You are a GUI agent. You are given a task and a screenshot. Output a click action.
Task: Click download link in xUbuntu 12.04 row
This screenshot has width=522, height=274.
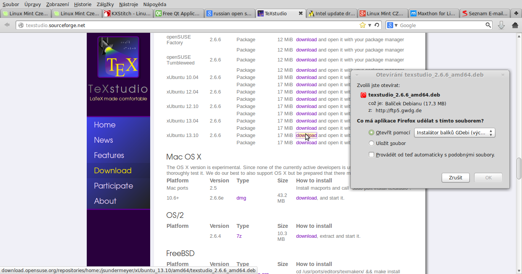click(306, 92)
